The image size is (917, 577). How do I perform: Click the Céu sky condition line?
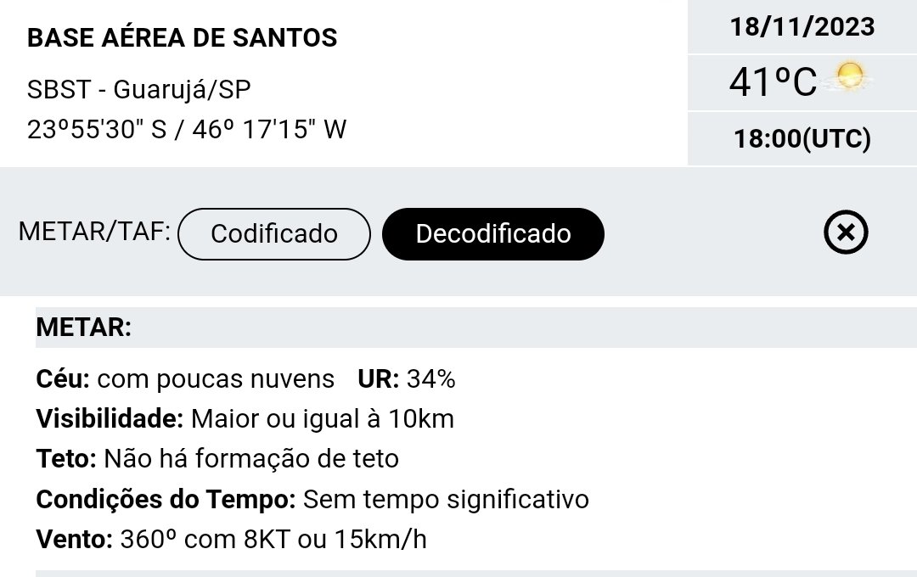pos(185,378)
